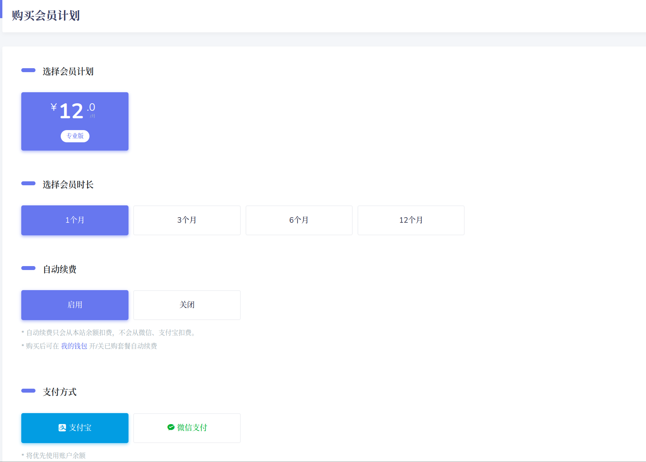Viewport: 646px width, 462px height.
Task: Click the 选择会员时长 section heading
Action: [x=68, y=184]
